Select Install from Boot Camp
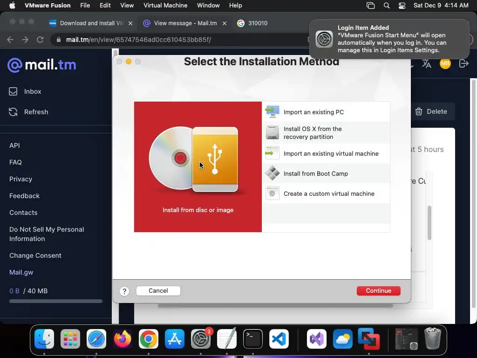 point(326,173)
